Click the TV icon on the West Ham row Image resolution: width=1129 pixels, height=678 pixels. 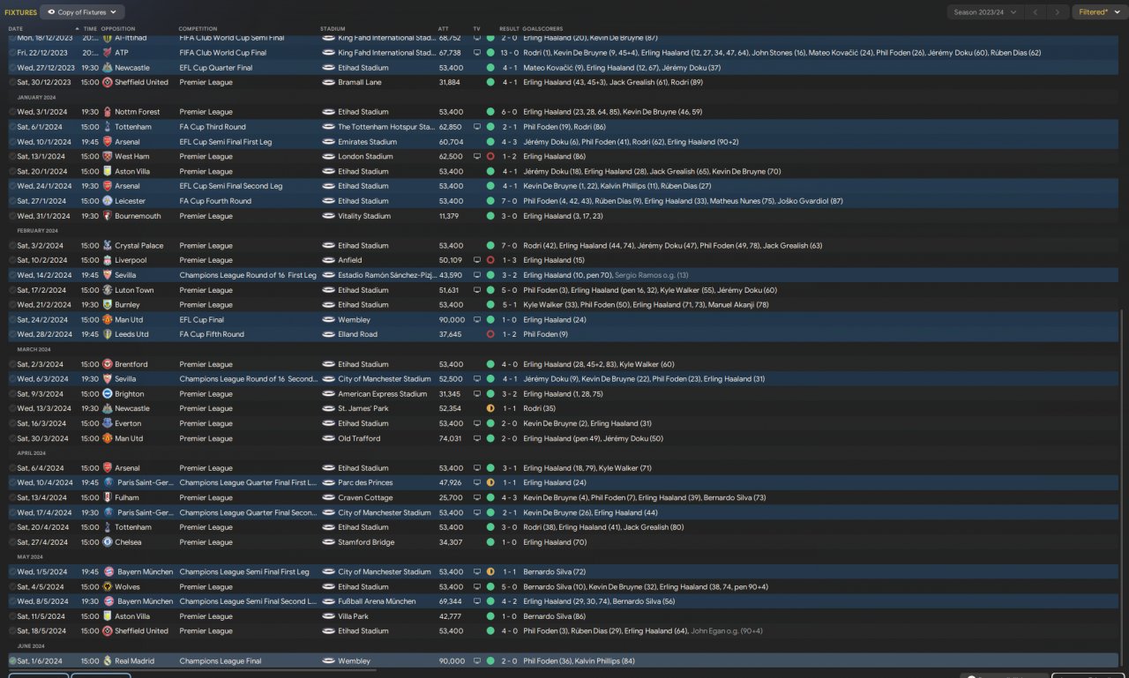click(477, 157)
